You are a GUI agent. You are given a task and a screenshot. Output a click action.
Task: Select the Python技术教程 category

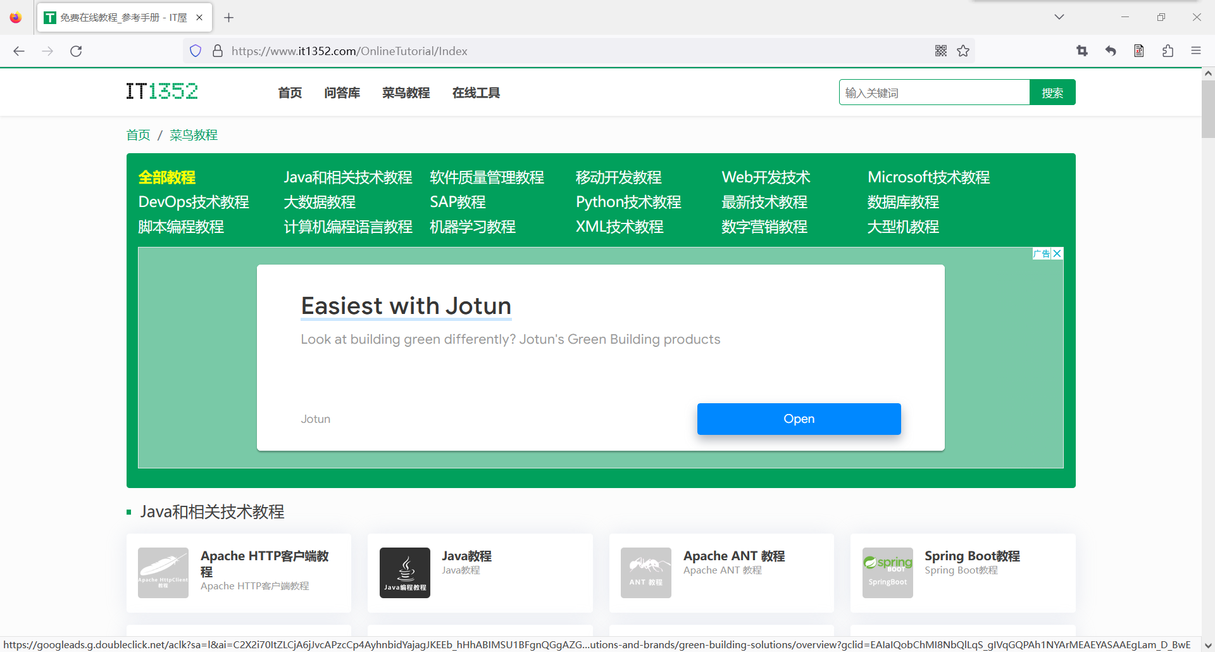628,202
